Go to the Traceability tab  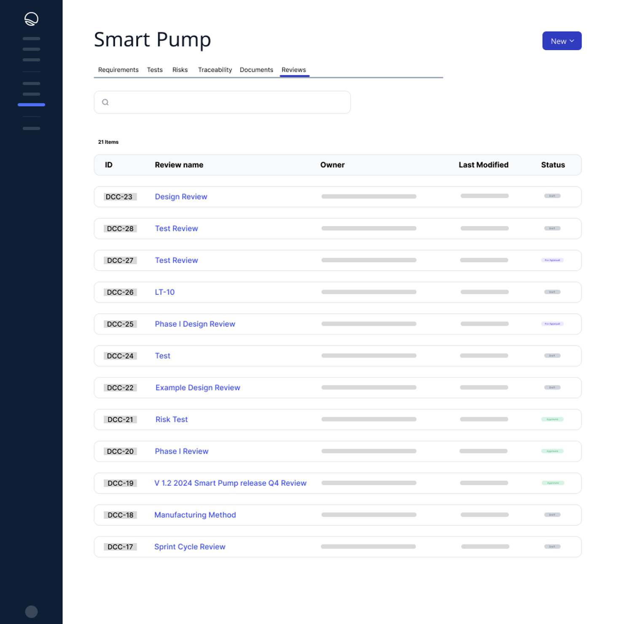215,70
